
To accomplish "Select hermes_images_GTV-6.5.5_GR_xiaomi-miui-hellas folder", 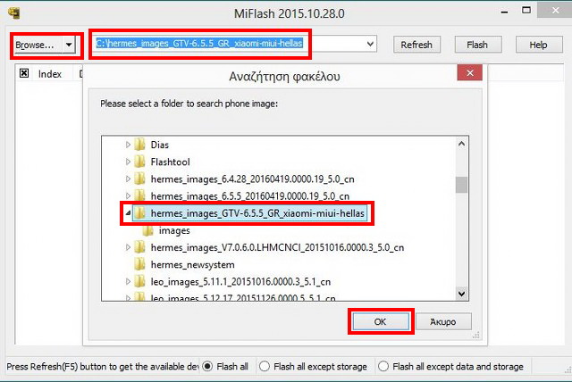I will 257,213.
